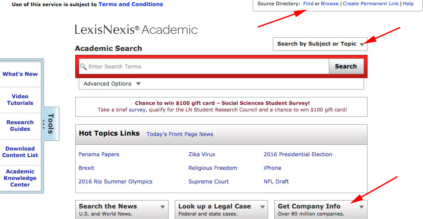Open 2016 Presidential Election topic
The width and height of the screenshot is (423, 219).
pos(298,154)
